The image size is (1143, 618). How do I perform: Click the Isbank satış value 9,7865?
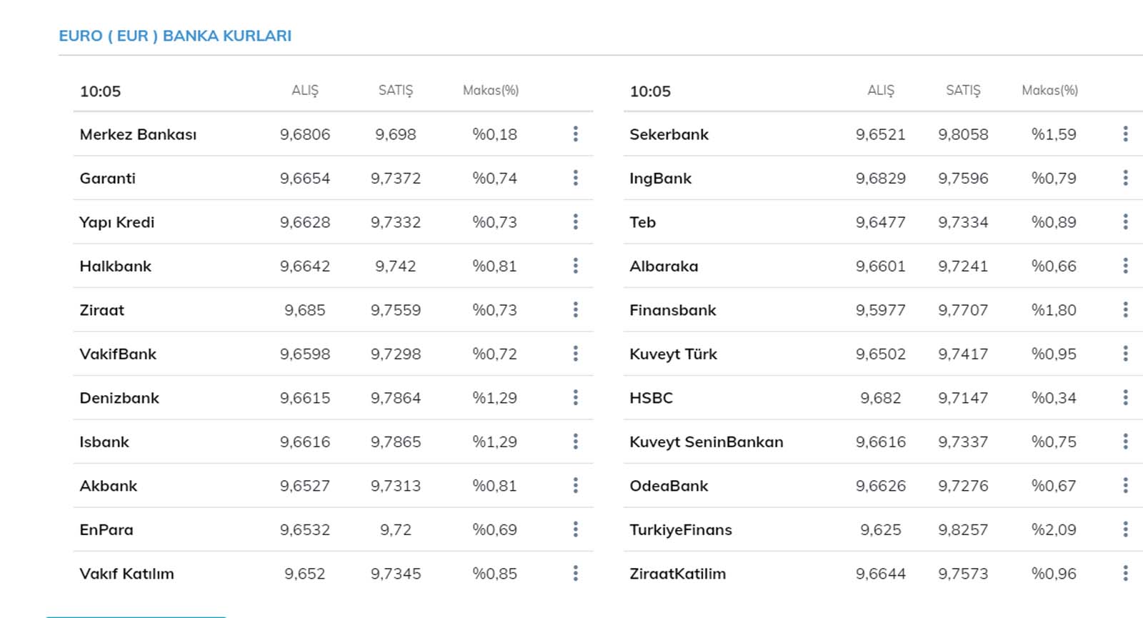click(395, 442)
